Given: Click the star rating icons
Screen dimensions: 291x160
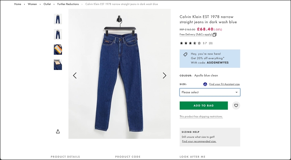Looking at the screenshot, I should (190, 43).
